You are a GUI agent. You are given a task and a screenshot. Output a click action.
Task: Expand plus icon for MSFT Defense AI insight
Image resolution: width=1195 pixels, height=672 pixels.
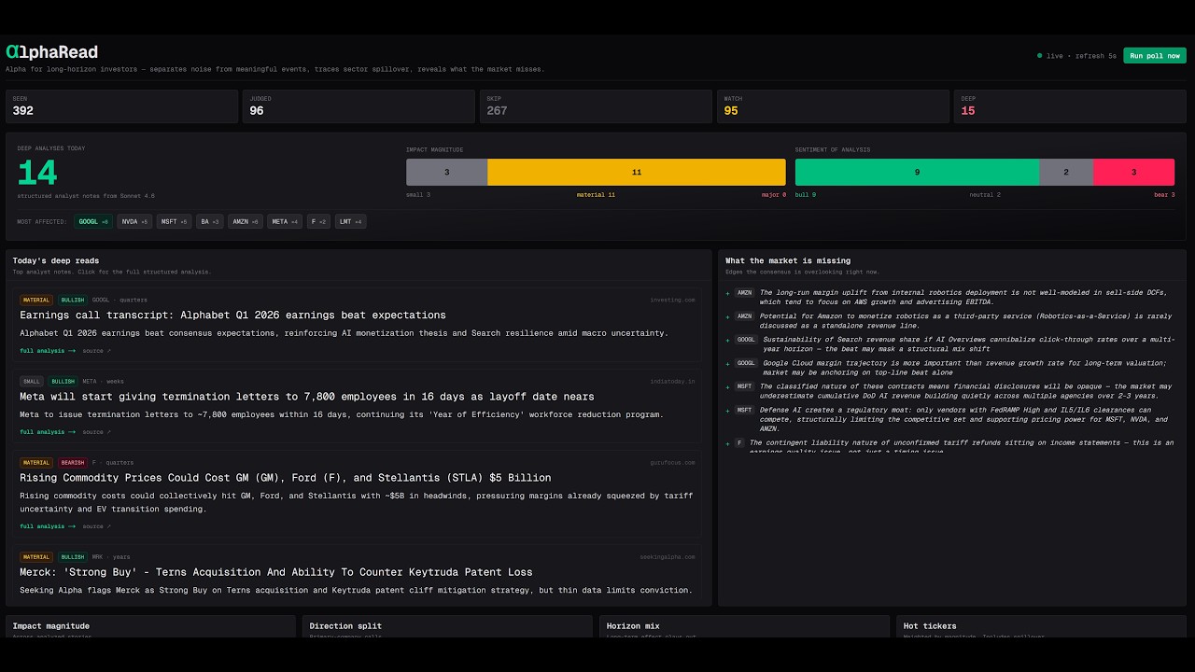point(728,410)
